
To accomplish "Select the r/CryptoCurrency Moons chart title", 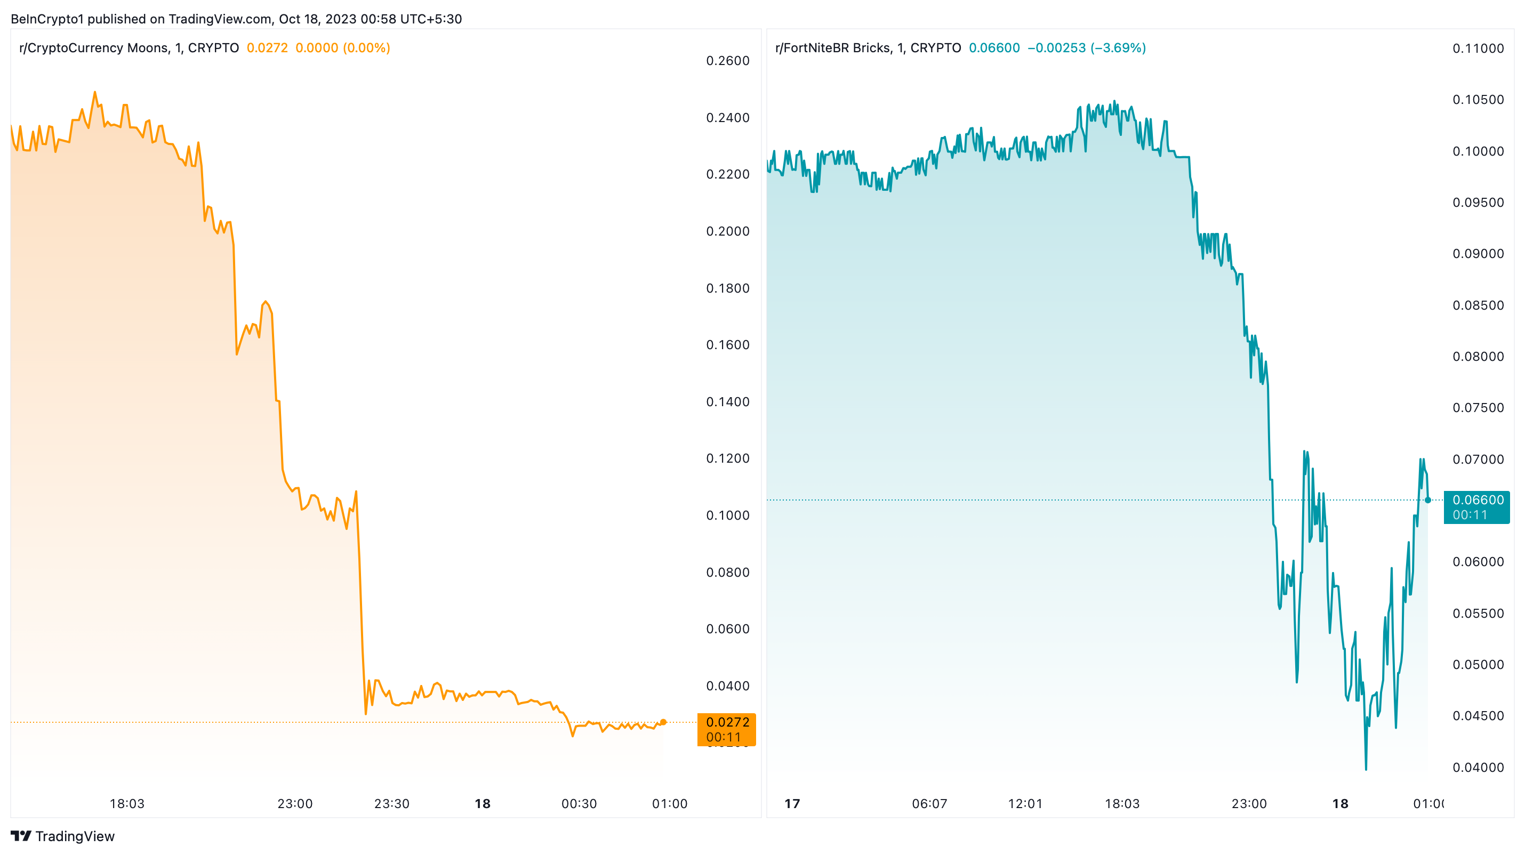I will pos(129,48).
